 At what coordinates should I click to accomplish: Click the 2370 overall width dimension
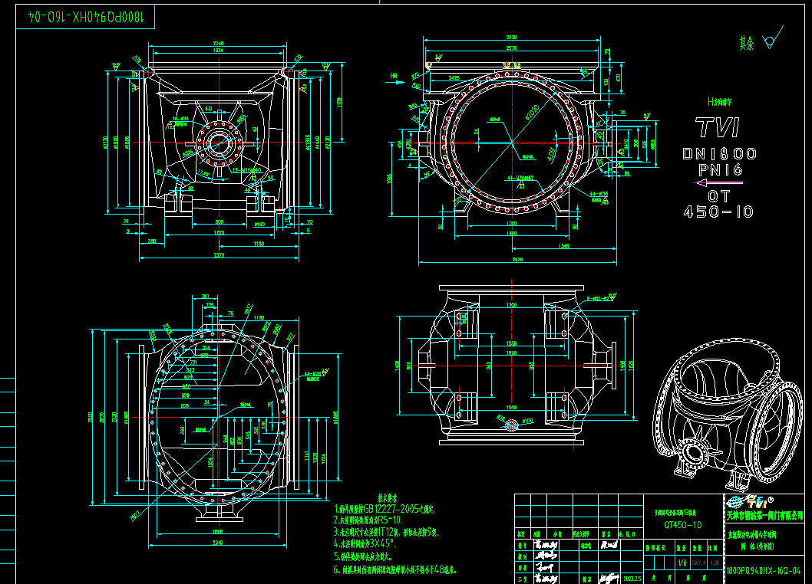219,257
